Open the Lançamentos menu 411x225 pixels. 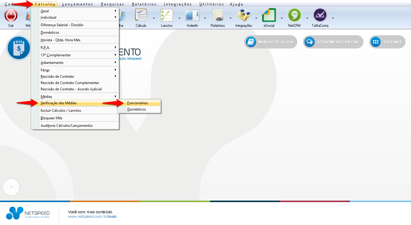[x=78, y=4]
